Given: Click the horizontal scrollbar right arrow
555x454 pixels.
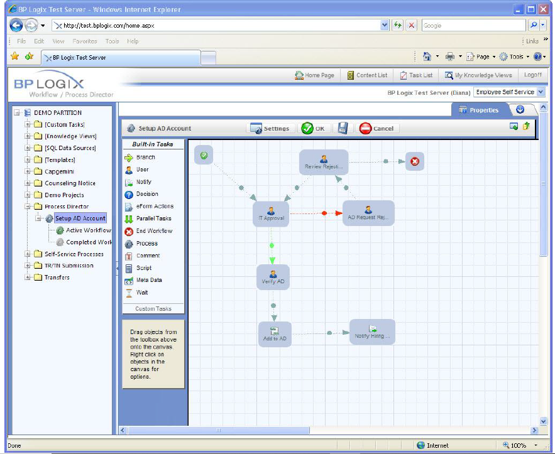Looking at the screenshot, I should 534,430.
